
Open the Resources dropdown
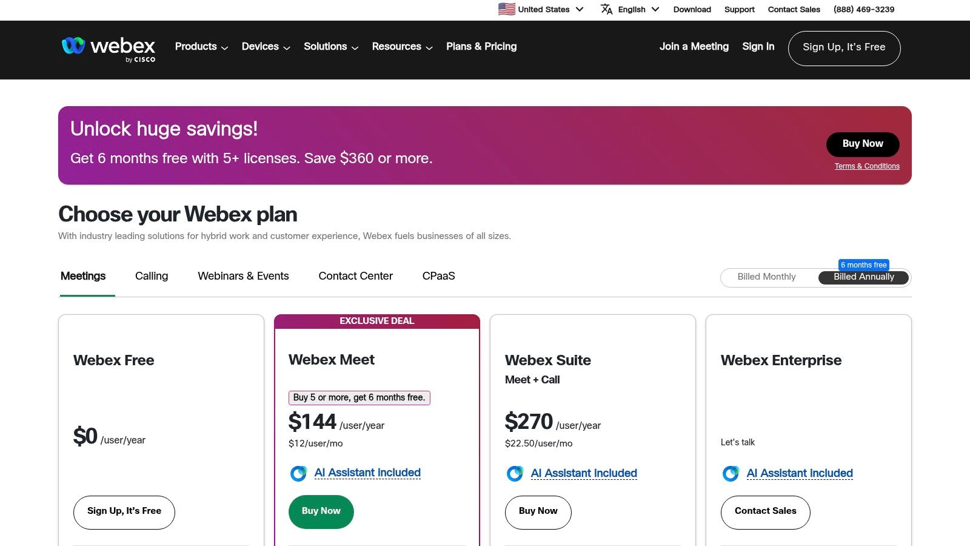pyautogui.click(x=401, y=47)
